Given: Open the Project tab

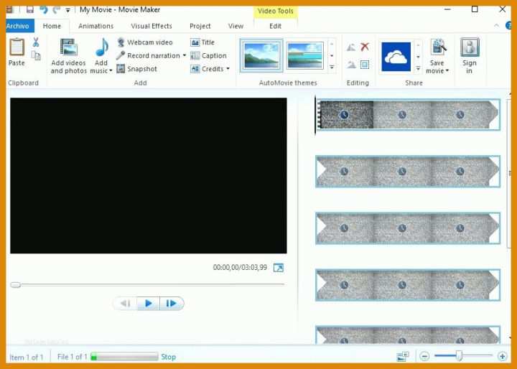Looking at the screenshot, I should [200, 26].
